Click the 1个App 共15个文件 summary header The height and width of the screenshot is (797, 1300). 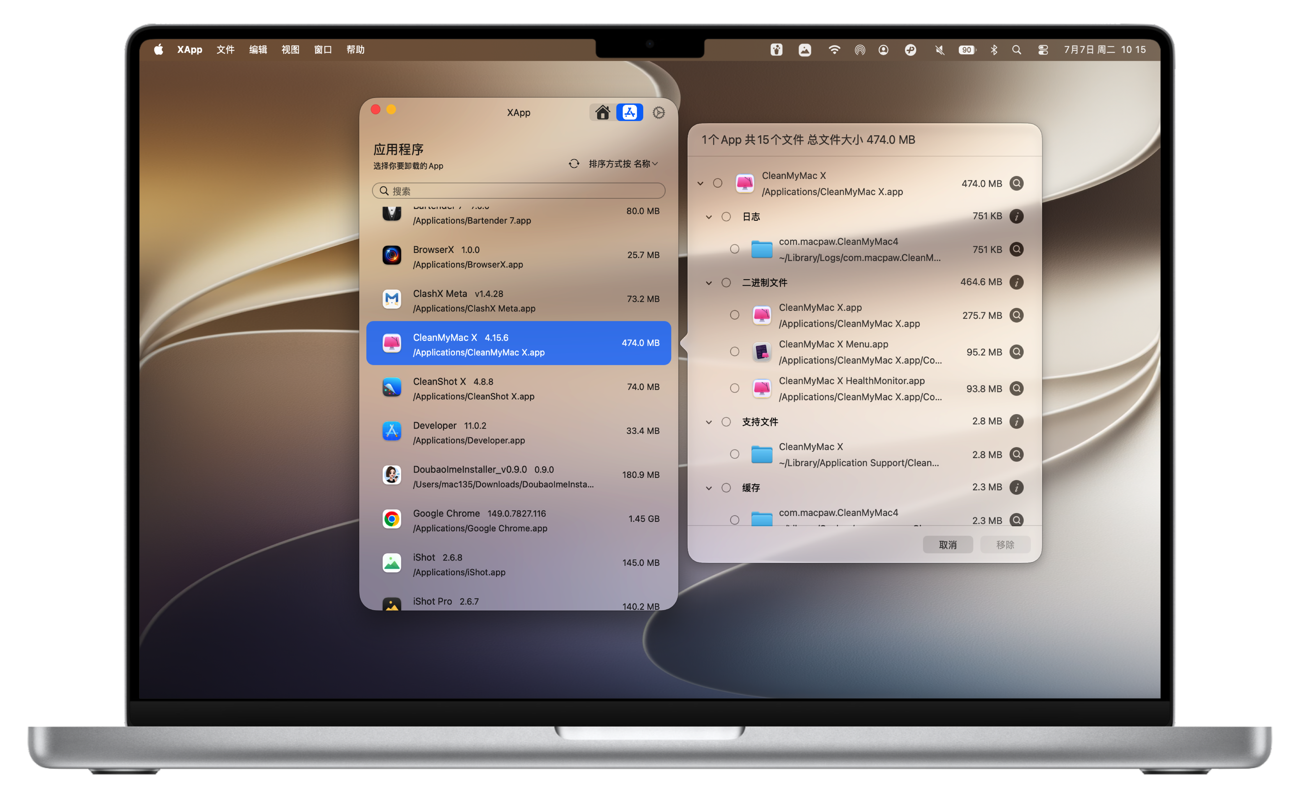808,140
